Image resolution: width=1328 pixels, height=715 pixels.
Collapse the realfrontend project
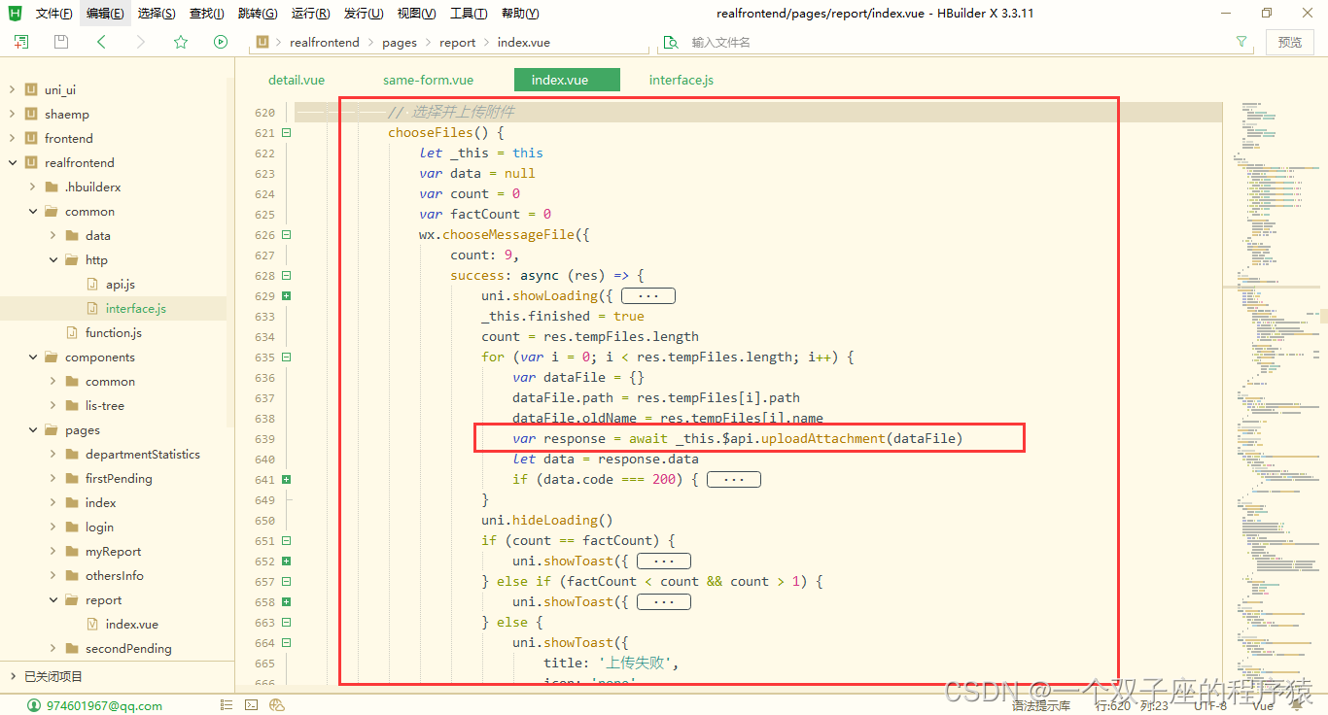coord(12,162)
